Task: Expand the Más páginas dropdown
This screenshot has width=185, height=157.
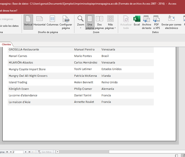Action: pos(110,22)
